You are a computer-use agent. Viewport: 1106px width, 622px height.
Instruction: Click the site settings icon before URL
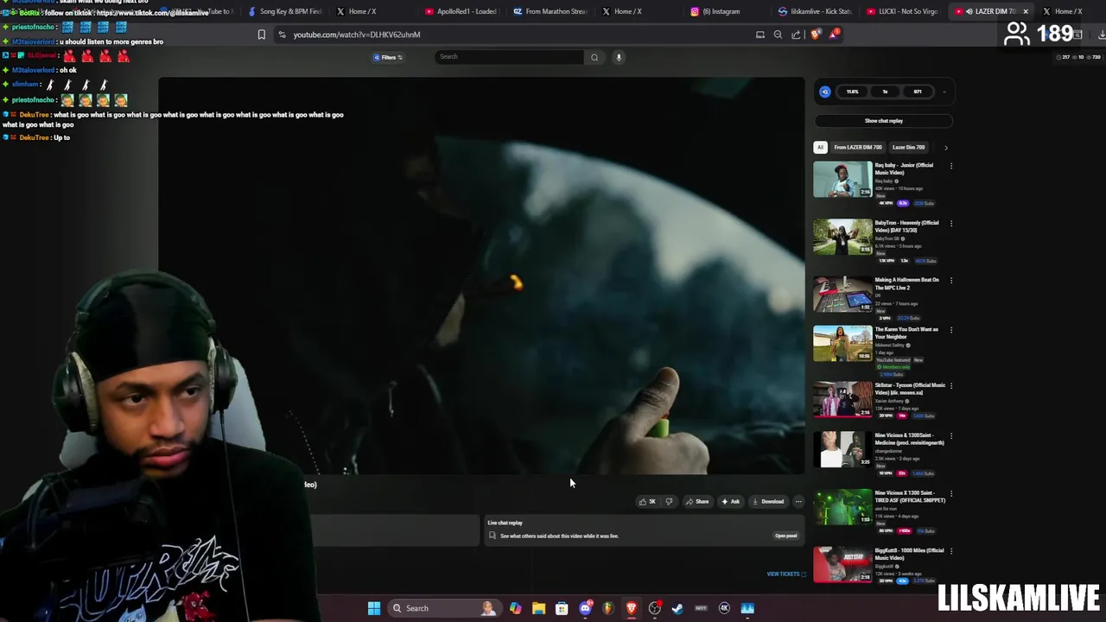(x=282, y=35)
